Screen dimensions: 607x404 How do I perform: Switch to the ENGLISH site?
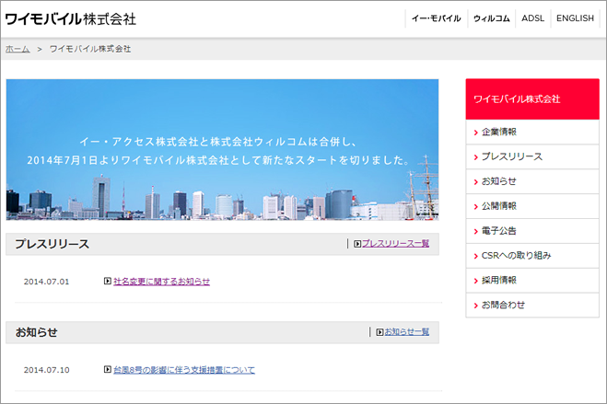tap(575, 18)
